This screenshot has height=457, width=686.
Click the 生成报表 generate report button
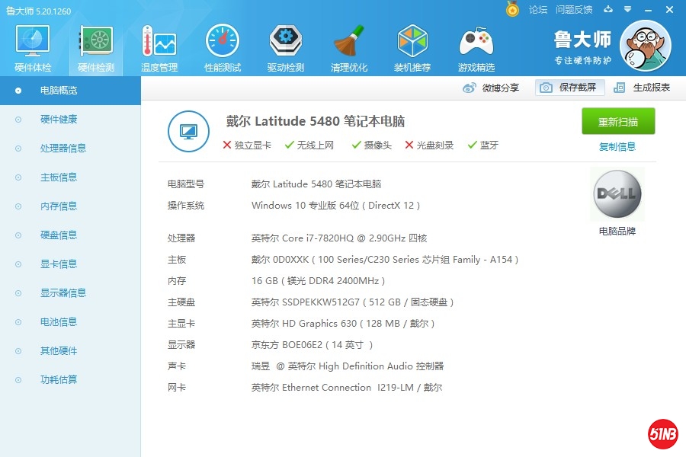[642, 88]
